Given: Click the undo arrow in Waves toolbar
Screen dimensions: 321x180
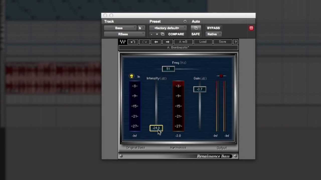Looking at the screenshot, I should 133,42.
